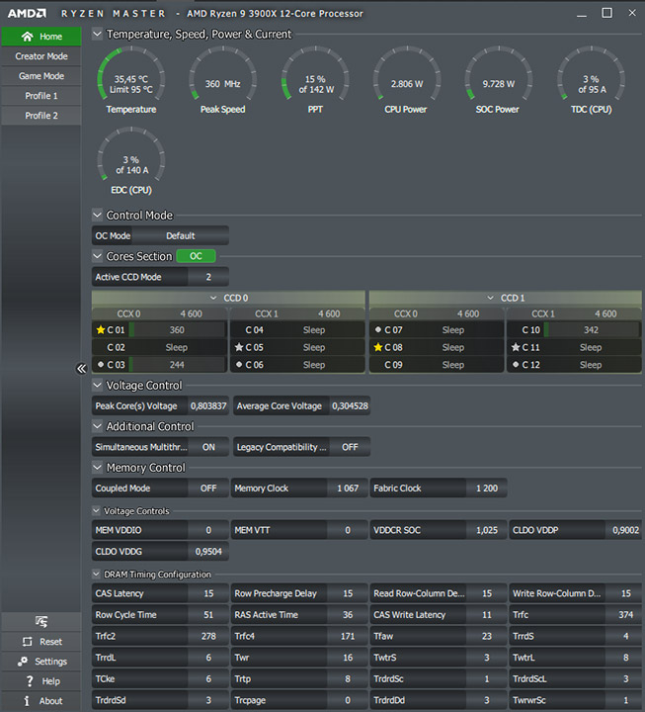Click the Peak Core(s) Voltage value
Screen dimensions: 645x712
click(x=208, y=406)
